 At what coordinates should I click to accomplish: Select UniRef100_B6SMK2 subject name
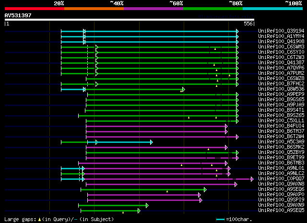coord(281,147)
